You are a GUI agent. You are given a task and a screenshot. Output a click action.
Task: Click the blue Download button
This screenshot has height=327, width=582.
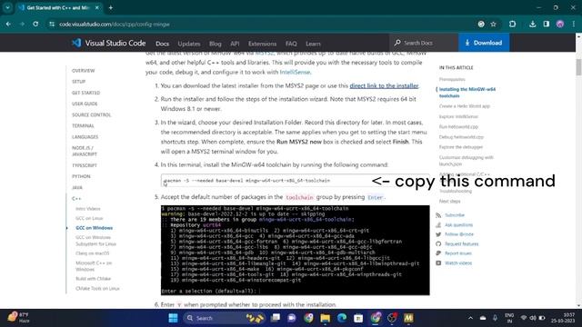click(484, 43)
